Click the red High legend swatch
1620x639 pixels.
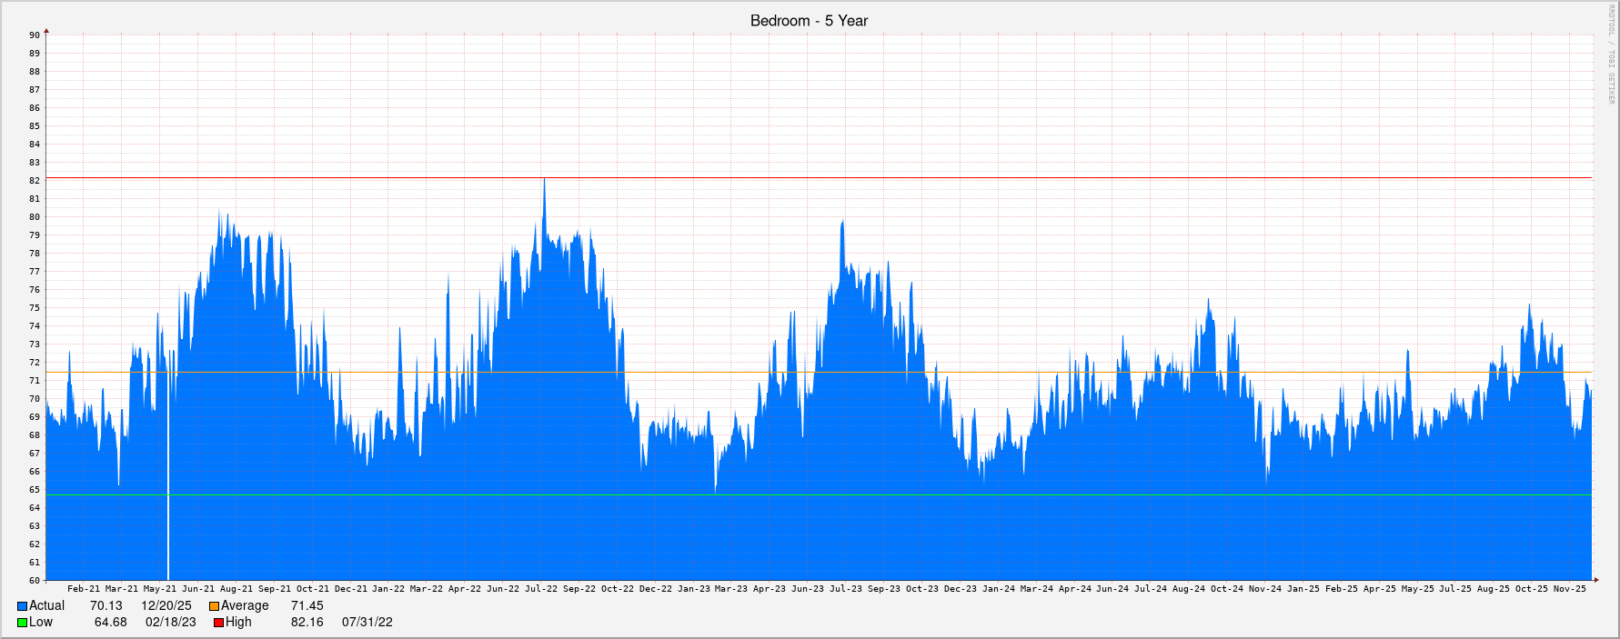point(218,623)
